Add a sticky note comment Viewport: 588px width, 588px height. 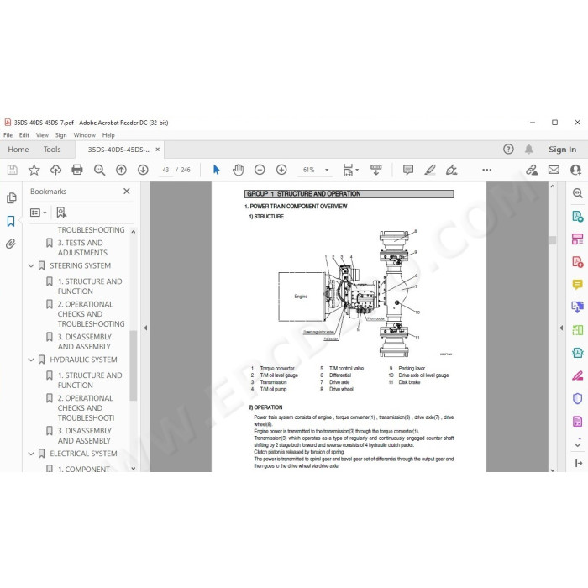coord(408,170)
